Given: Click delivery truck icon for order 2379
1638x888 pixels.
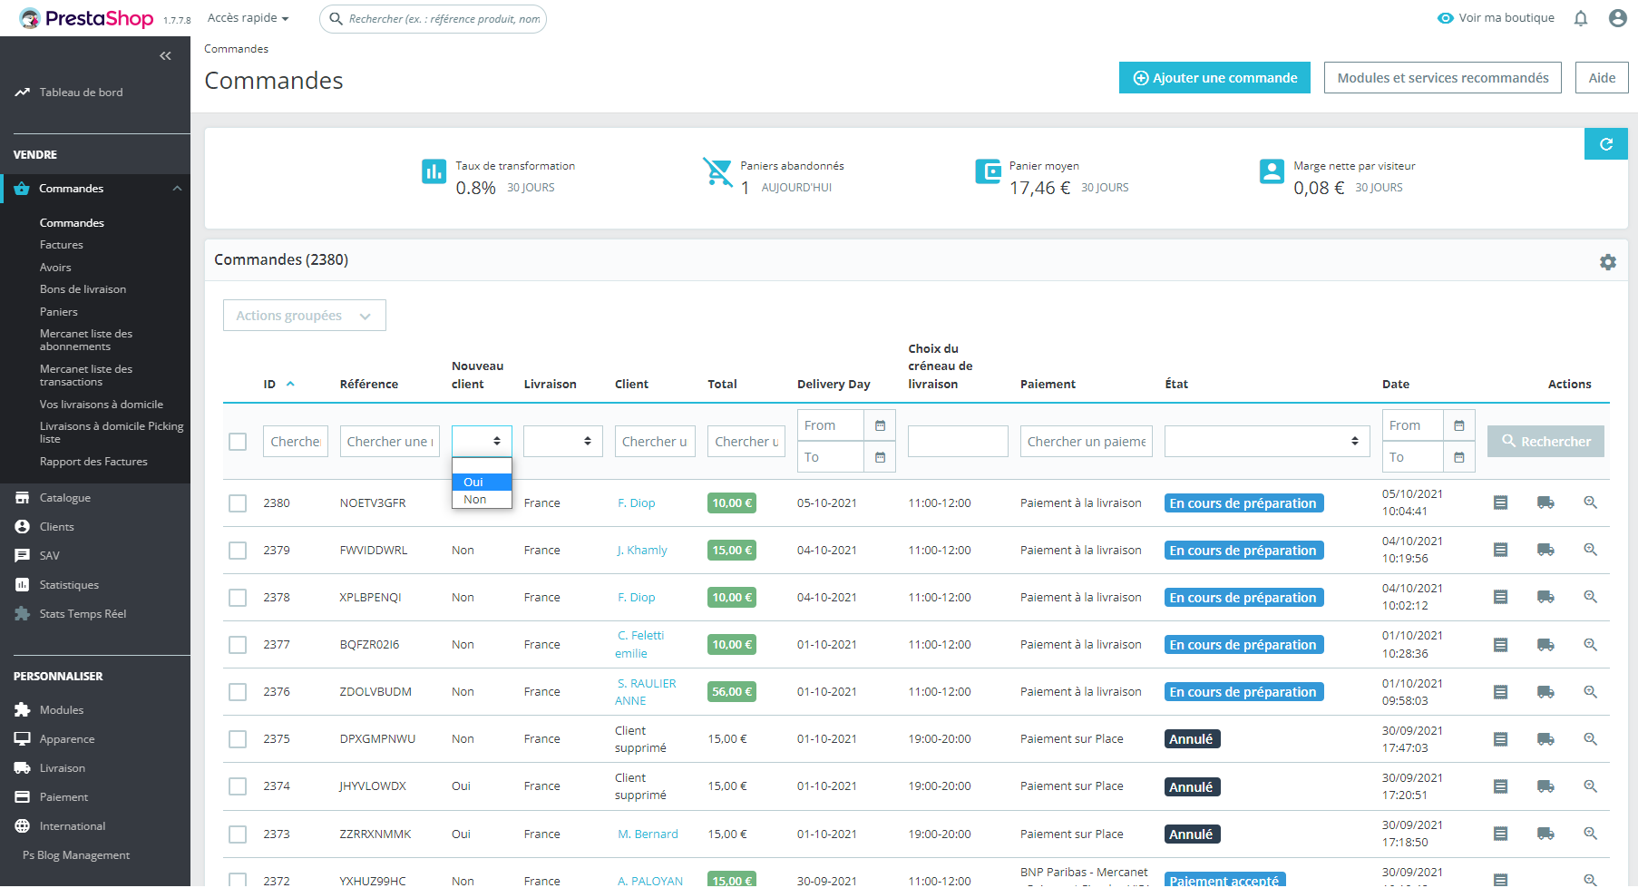Looking at the screenshot, I should [x=1545, y=550].
